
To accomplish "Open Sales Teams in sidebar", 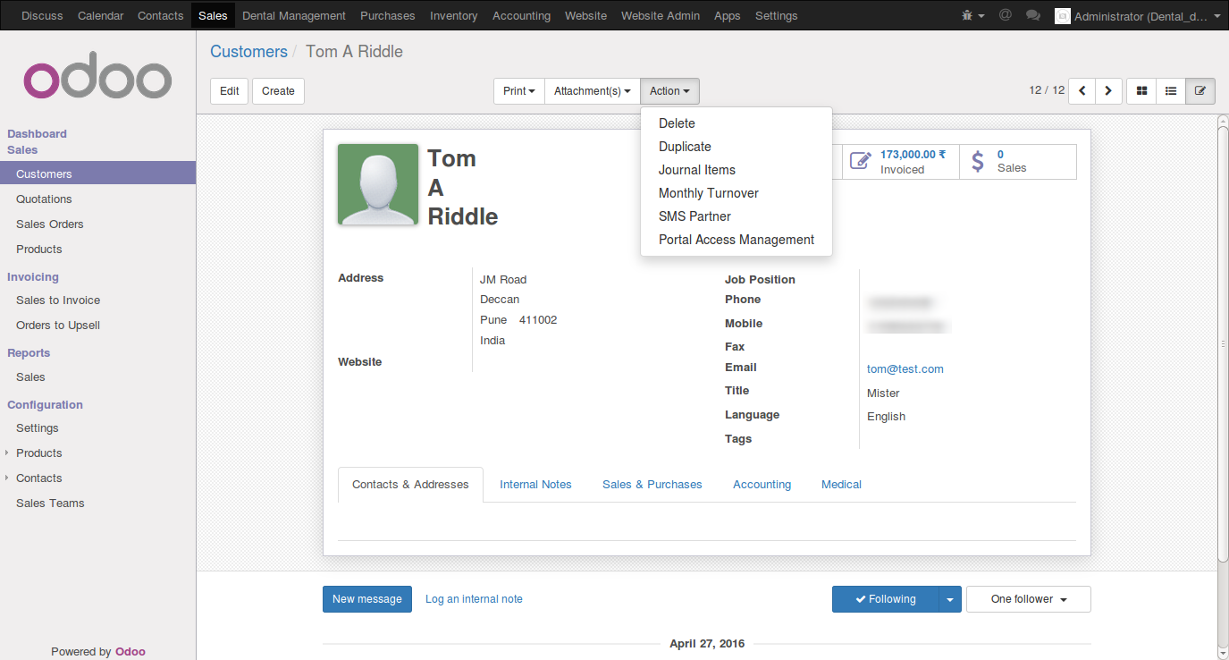I will [x=97, y=503].
